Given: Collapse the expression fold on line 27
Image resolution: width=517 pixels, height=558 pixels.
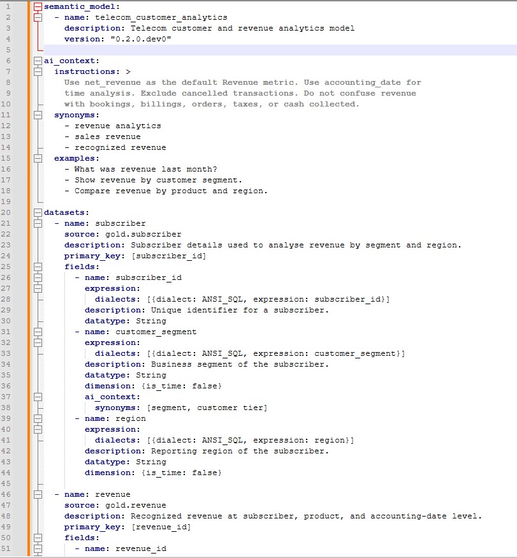Looking at the screenshot, I should click(x=38, y=289).
